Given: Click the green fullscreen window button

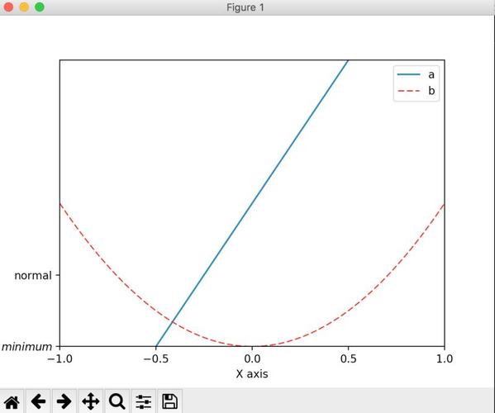Looking at the screenshot, I should point(40,7).
